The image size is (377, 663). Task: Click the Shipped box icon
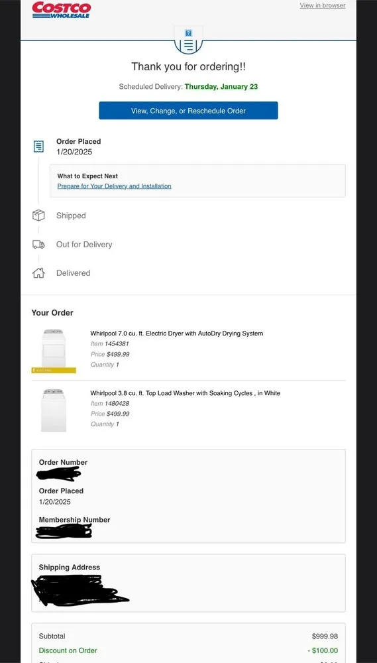point(38,215)
